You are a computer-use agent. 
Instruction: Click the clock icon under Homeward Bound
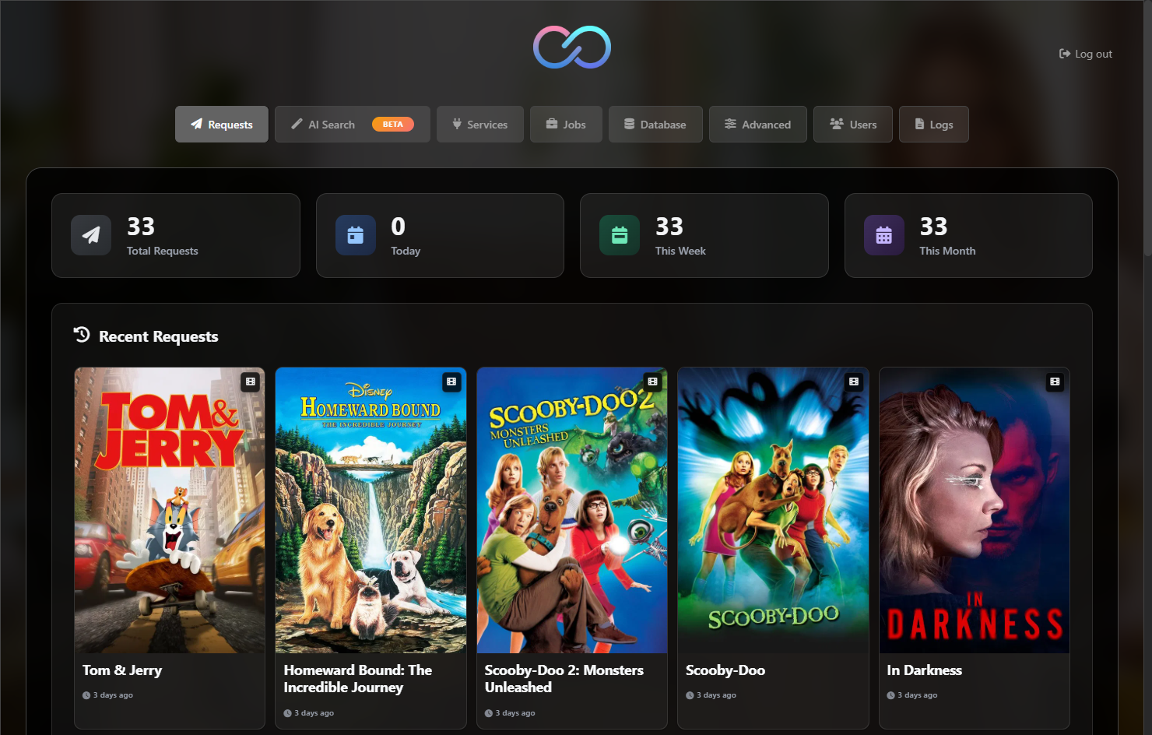(287, 713)
